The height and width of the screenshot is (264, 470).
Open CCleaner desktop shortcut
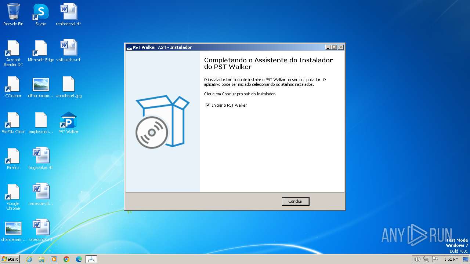(x=13, y=87)
